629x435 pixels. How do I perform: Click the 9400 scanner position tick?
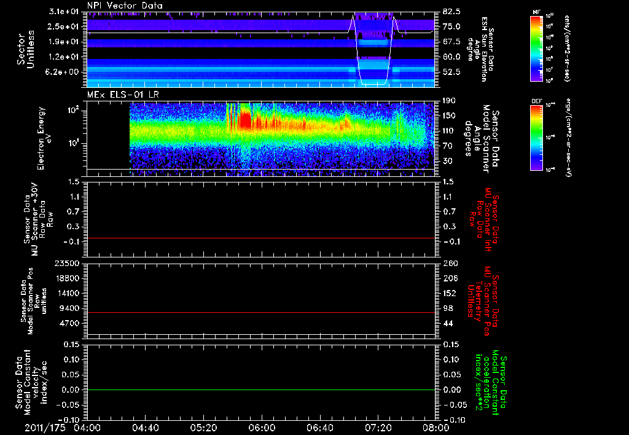click(71, 308)
